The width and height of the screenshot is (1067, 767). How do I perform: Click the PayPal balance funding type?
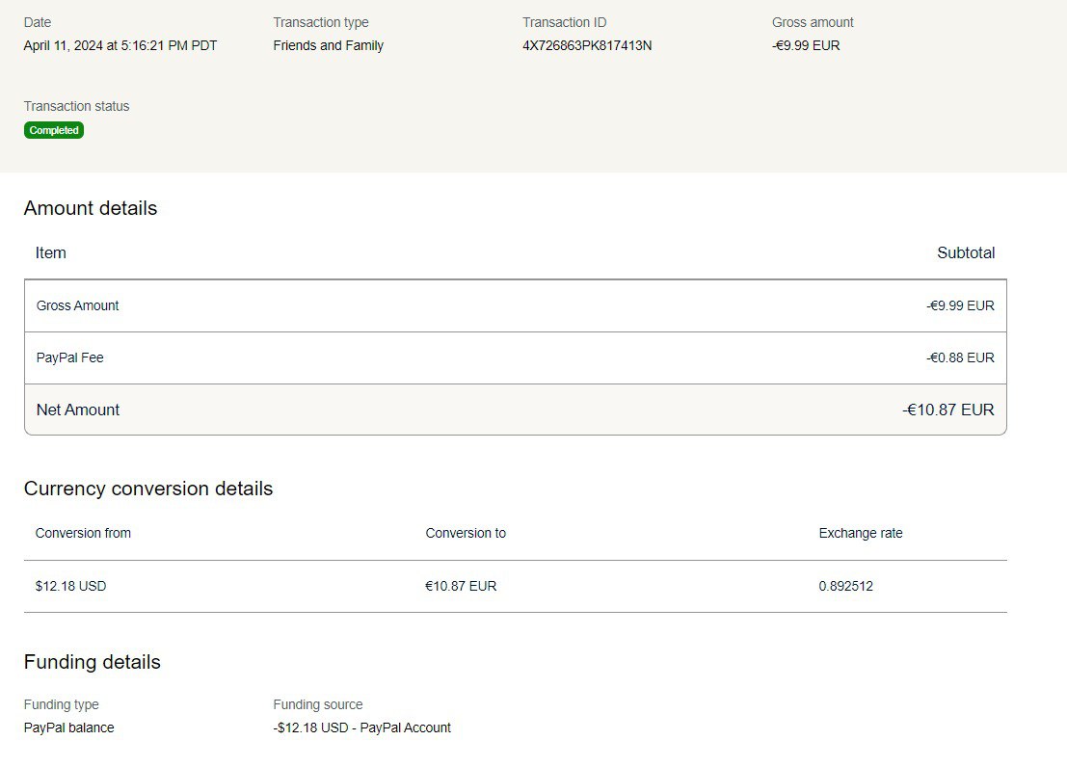coord(69,727)
